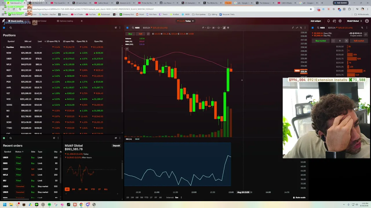Click the Robinhood feather logo
This screenshot has width=371, height=208.
(3, 21)
